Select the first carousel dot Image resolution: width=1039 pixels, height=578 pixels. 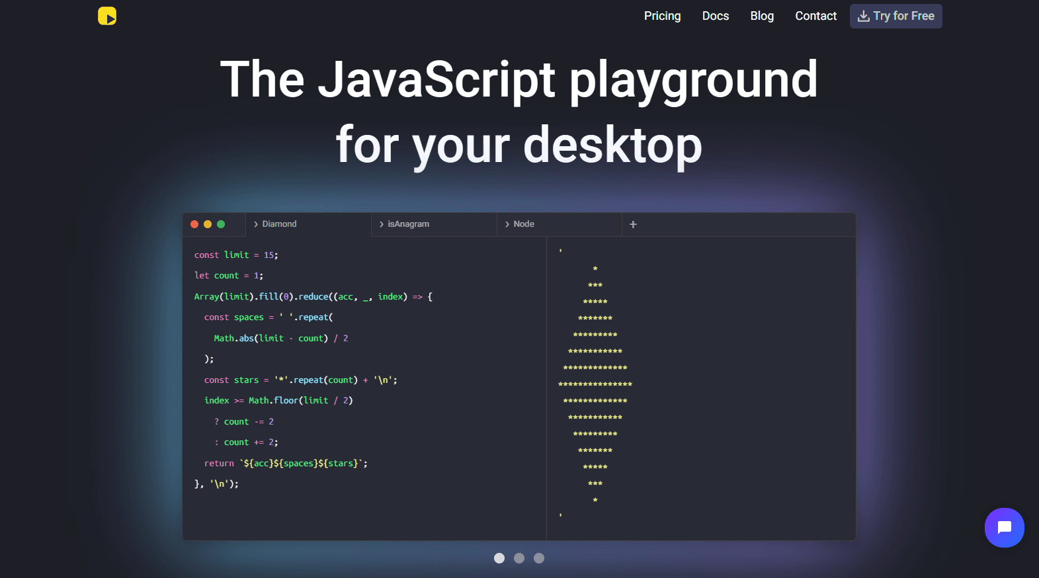pos(499,558)
